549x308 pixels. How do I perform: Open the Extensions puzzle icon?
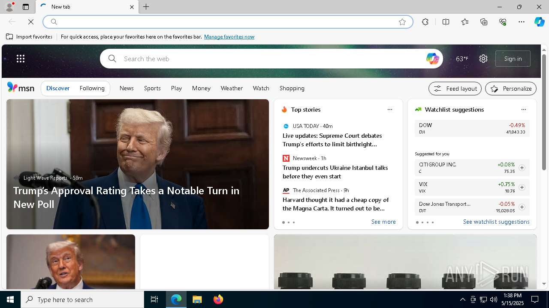(425, 22)
